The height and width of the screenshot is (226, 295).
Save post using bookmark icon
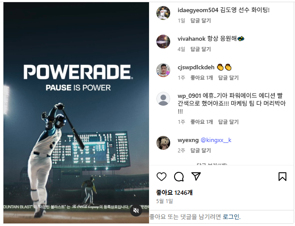282,177
